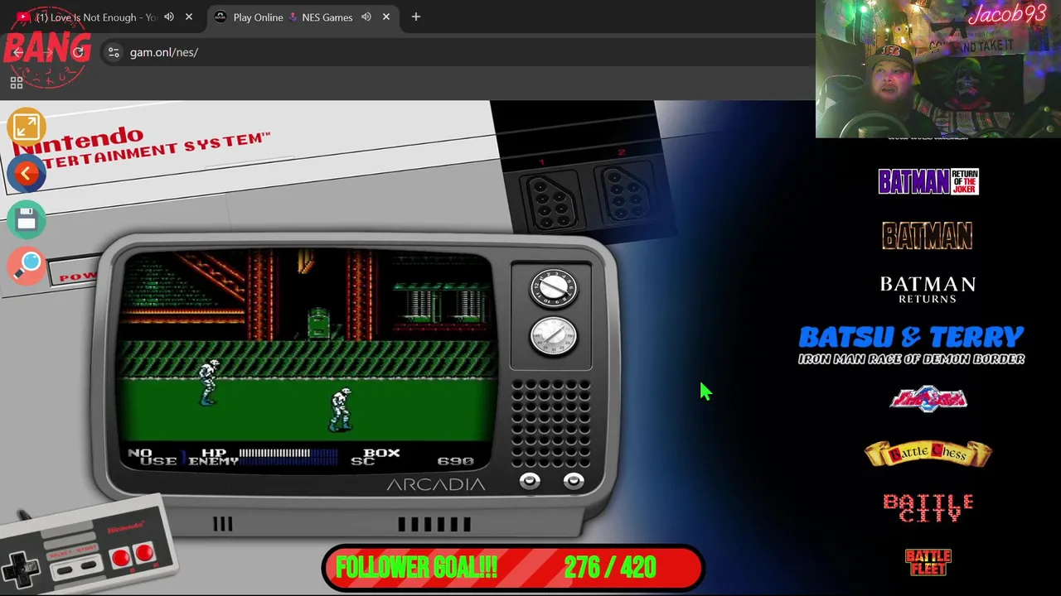Click the left small knob under TV speaker
Image resolution: width=1061 pixels, height=596 pixels.
[x=530, y=481]
